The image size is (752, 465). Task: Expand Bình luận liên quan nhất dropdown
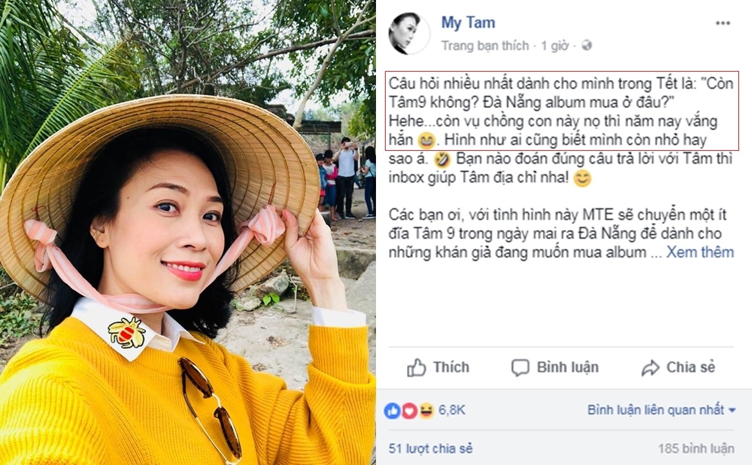(661, 410)
